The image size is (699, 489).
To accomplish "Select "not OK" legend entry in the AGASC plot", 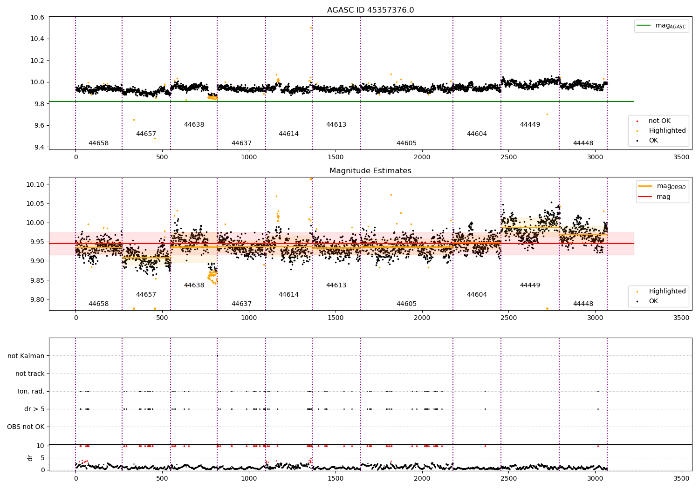I will 659,121.
